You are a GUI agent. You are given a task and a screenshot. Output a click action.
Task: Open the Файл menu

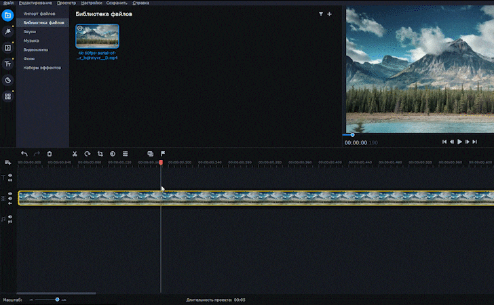point(8,3)
